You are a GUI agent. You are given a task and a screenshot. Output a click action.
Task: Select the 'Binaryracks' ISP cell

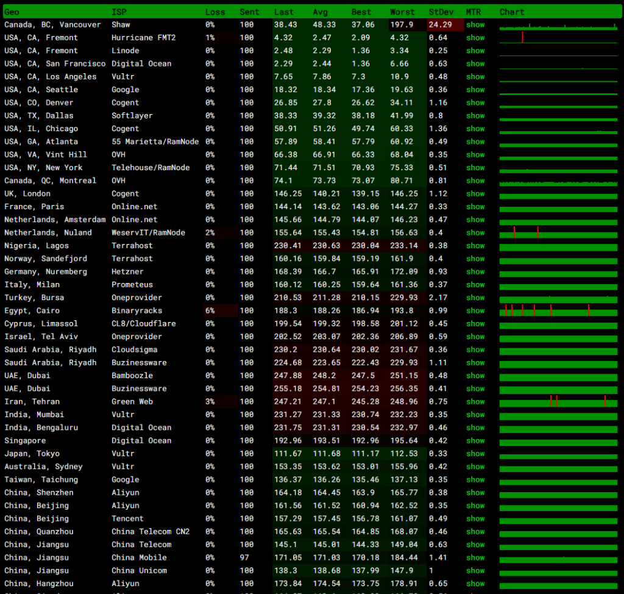[137, 311]
